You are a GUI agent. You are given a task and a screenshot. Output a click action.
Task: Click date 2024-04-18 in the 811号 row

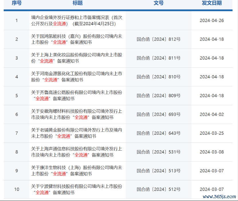click(212, 58)
